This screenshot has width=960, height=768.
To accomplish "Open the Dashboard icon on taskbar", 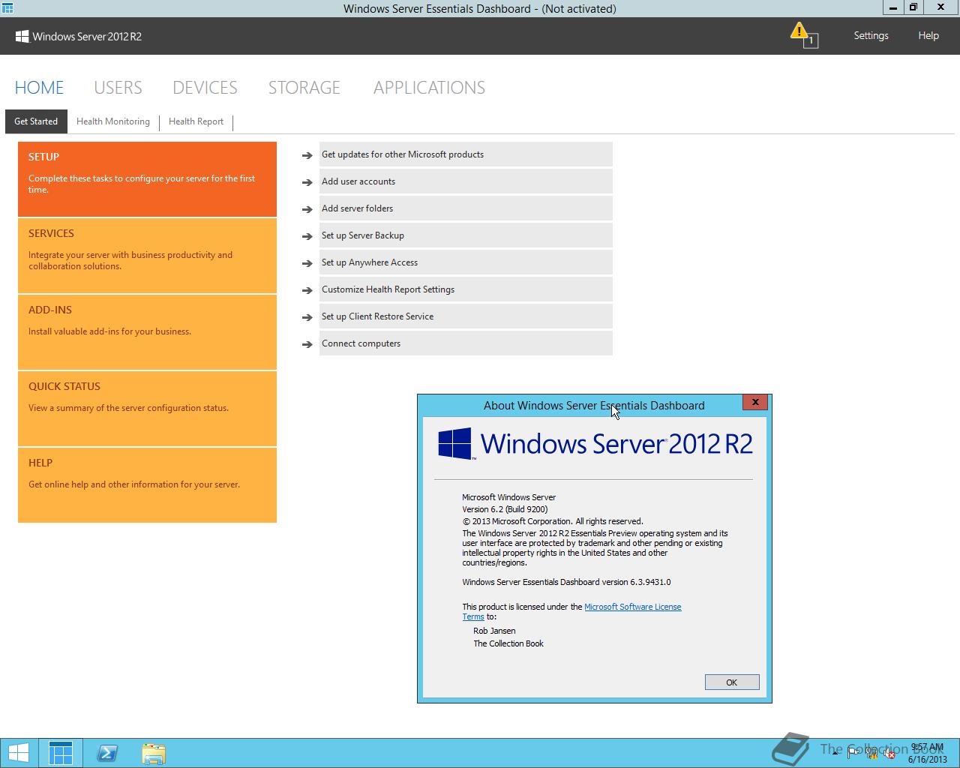I will (61, 753).
